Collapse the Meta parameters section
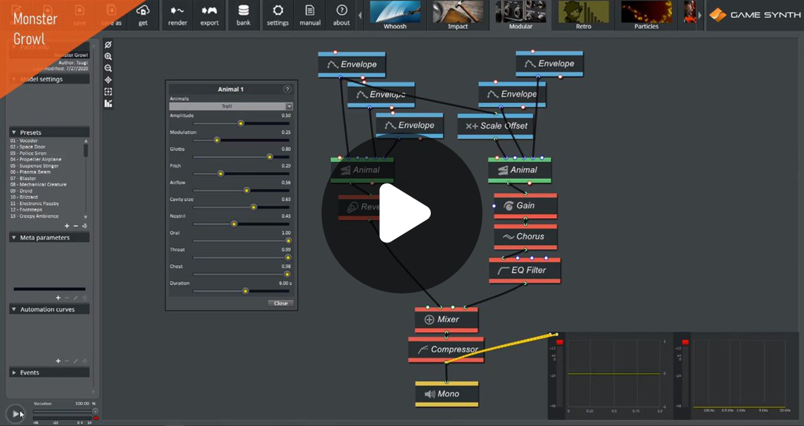 [13, 238]
